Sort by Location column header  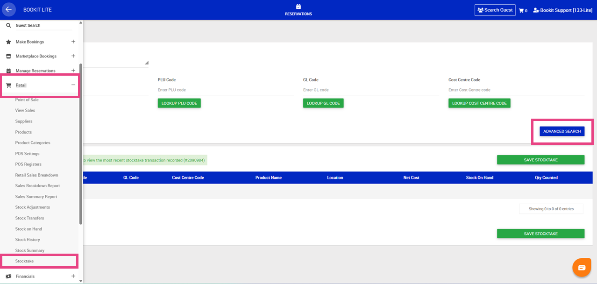[x=335, y=177]
